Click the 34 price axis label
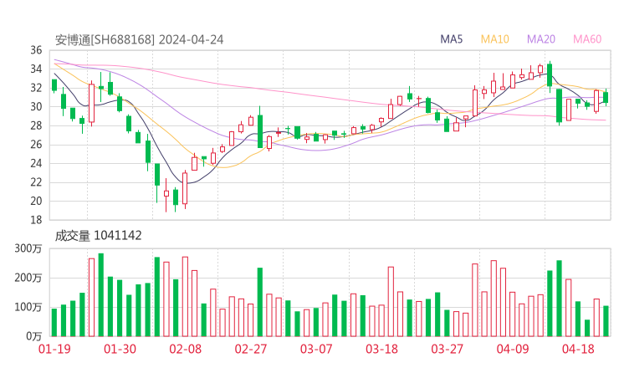 tap(36, 69)
